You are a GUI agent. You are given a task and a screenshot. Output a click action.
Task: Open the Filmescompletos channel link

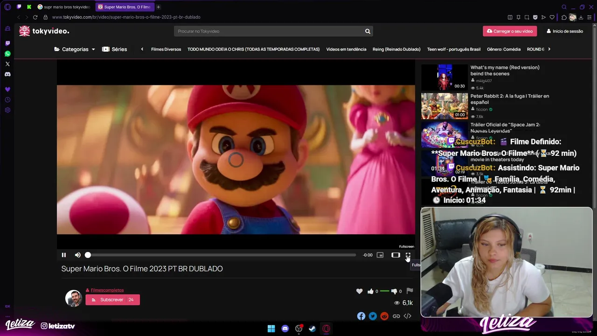coord(107,290)
